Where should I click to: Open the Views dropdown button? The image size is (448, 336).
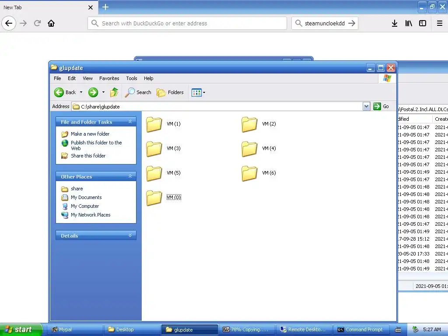198,92
